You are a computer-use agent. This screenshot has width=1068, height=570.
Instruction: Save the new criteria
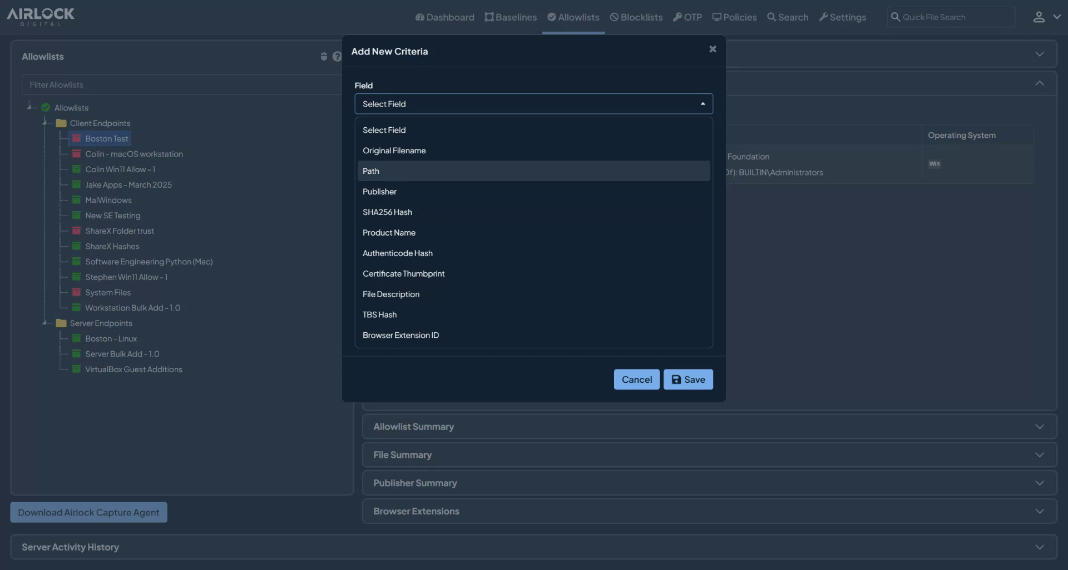coord(688,379)
